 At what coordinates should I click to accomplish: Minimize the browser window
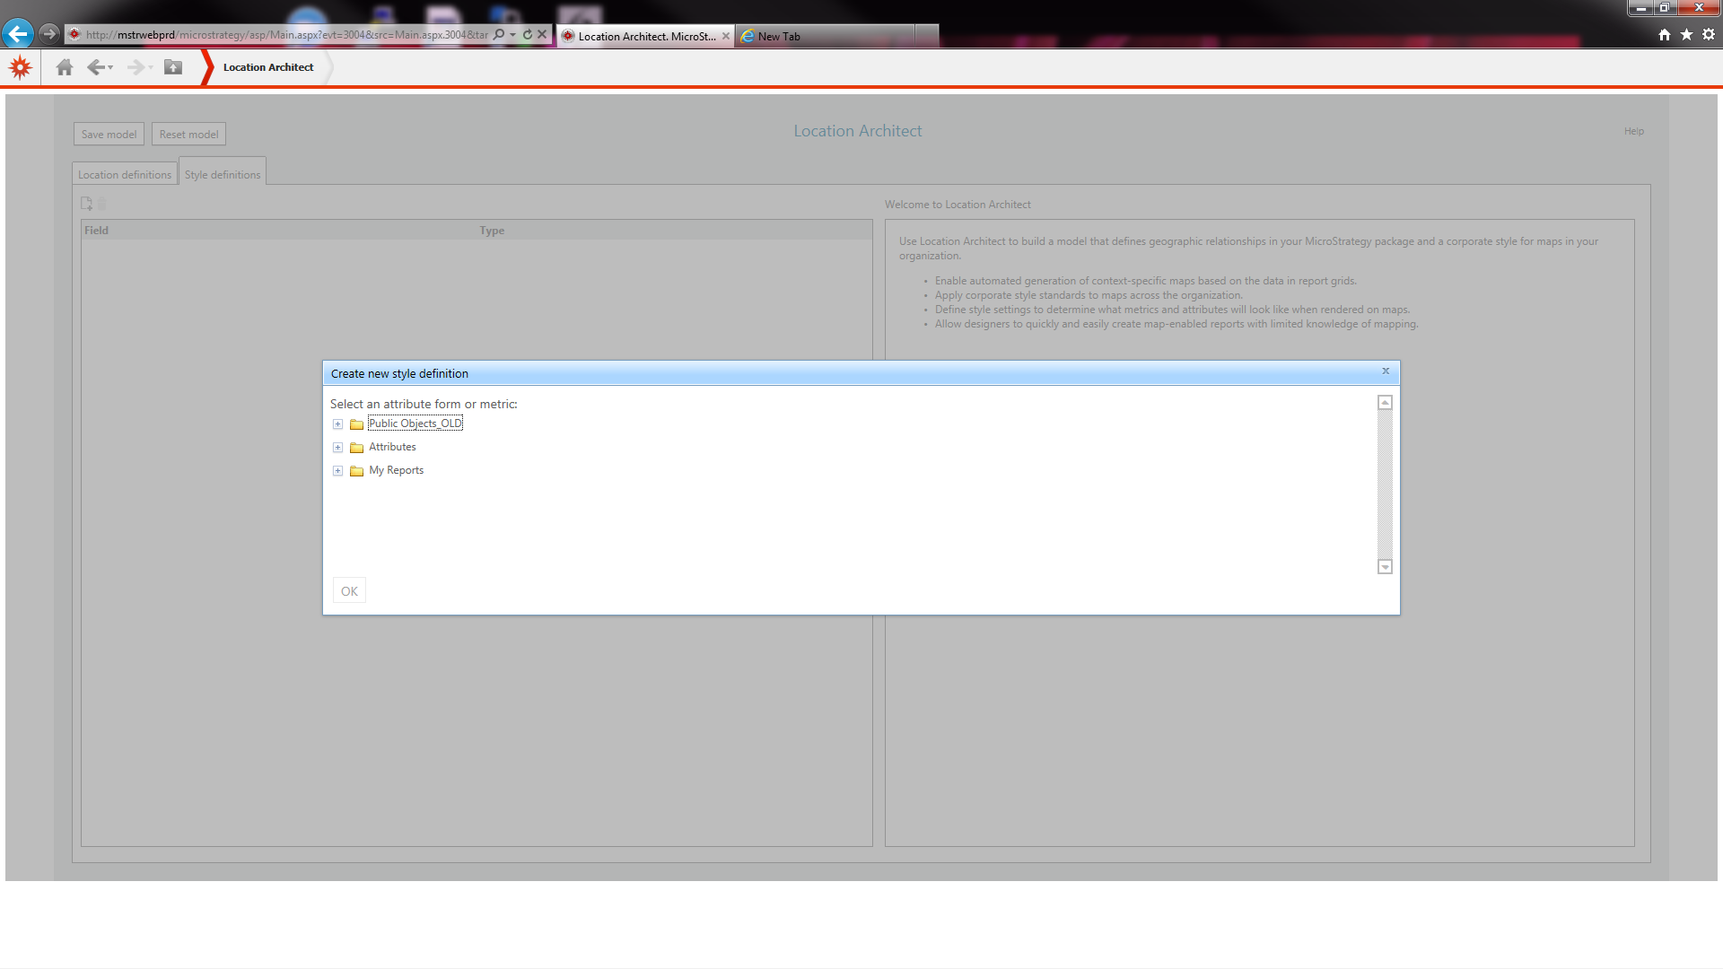pyautogui.click(x=1641, y=8)
